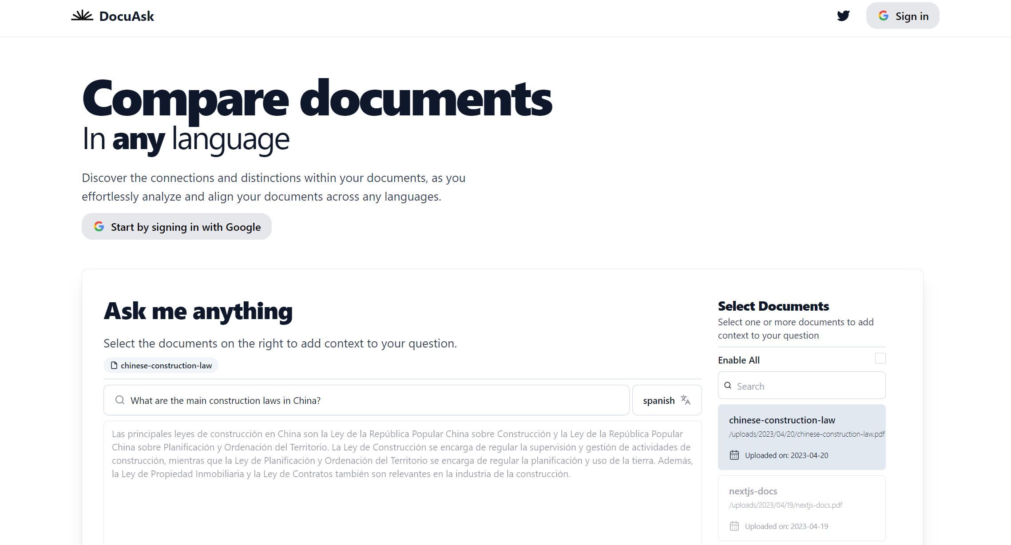Click the search magnifier icon in document selector
The image size is (1011, 545).
(728, 385)
